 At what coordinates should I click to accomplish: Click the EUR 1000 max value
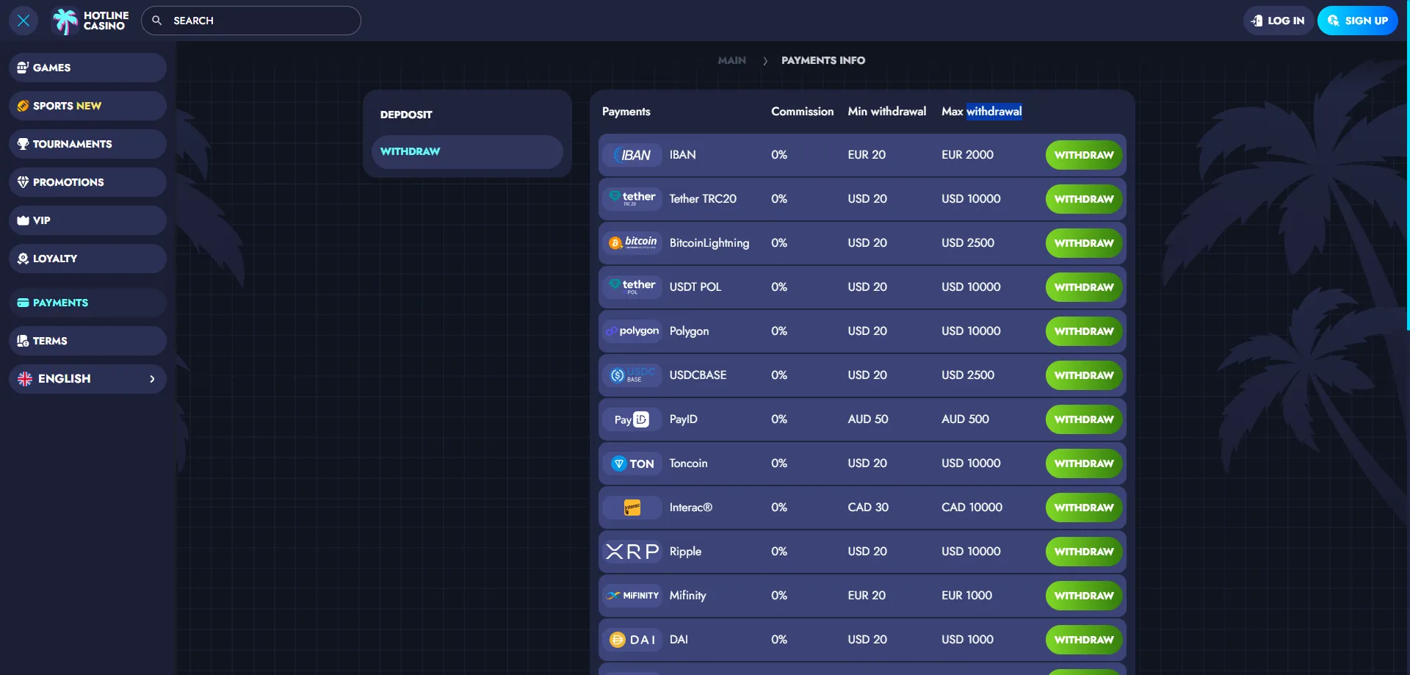click(966, 596)
